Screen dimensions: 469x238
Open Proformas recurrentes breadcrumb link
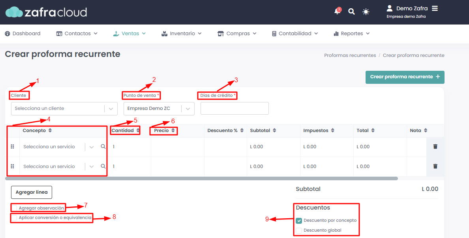pos(350,55)
